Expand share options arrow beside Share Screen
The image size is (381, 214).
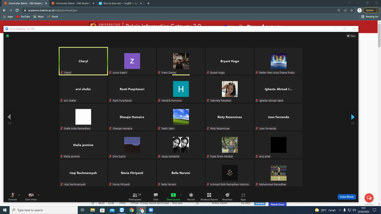(x=180, y=195)
